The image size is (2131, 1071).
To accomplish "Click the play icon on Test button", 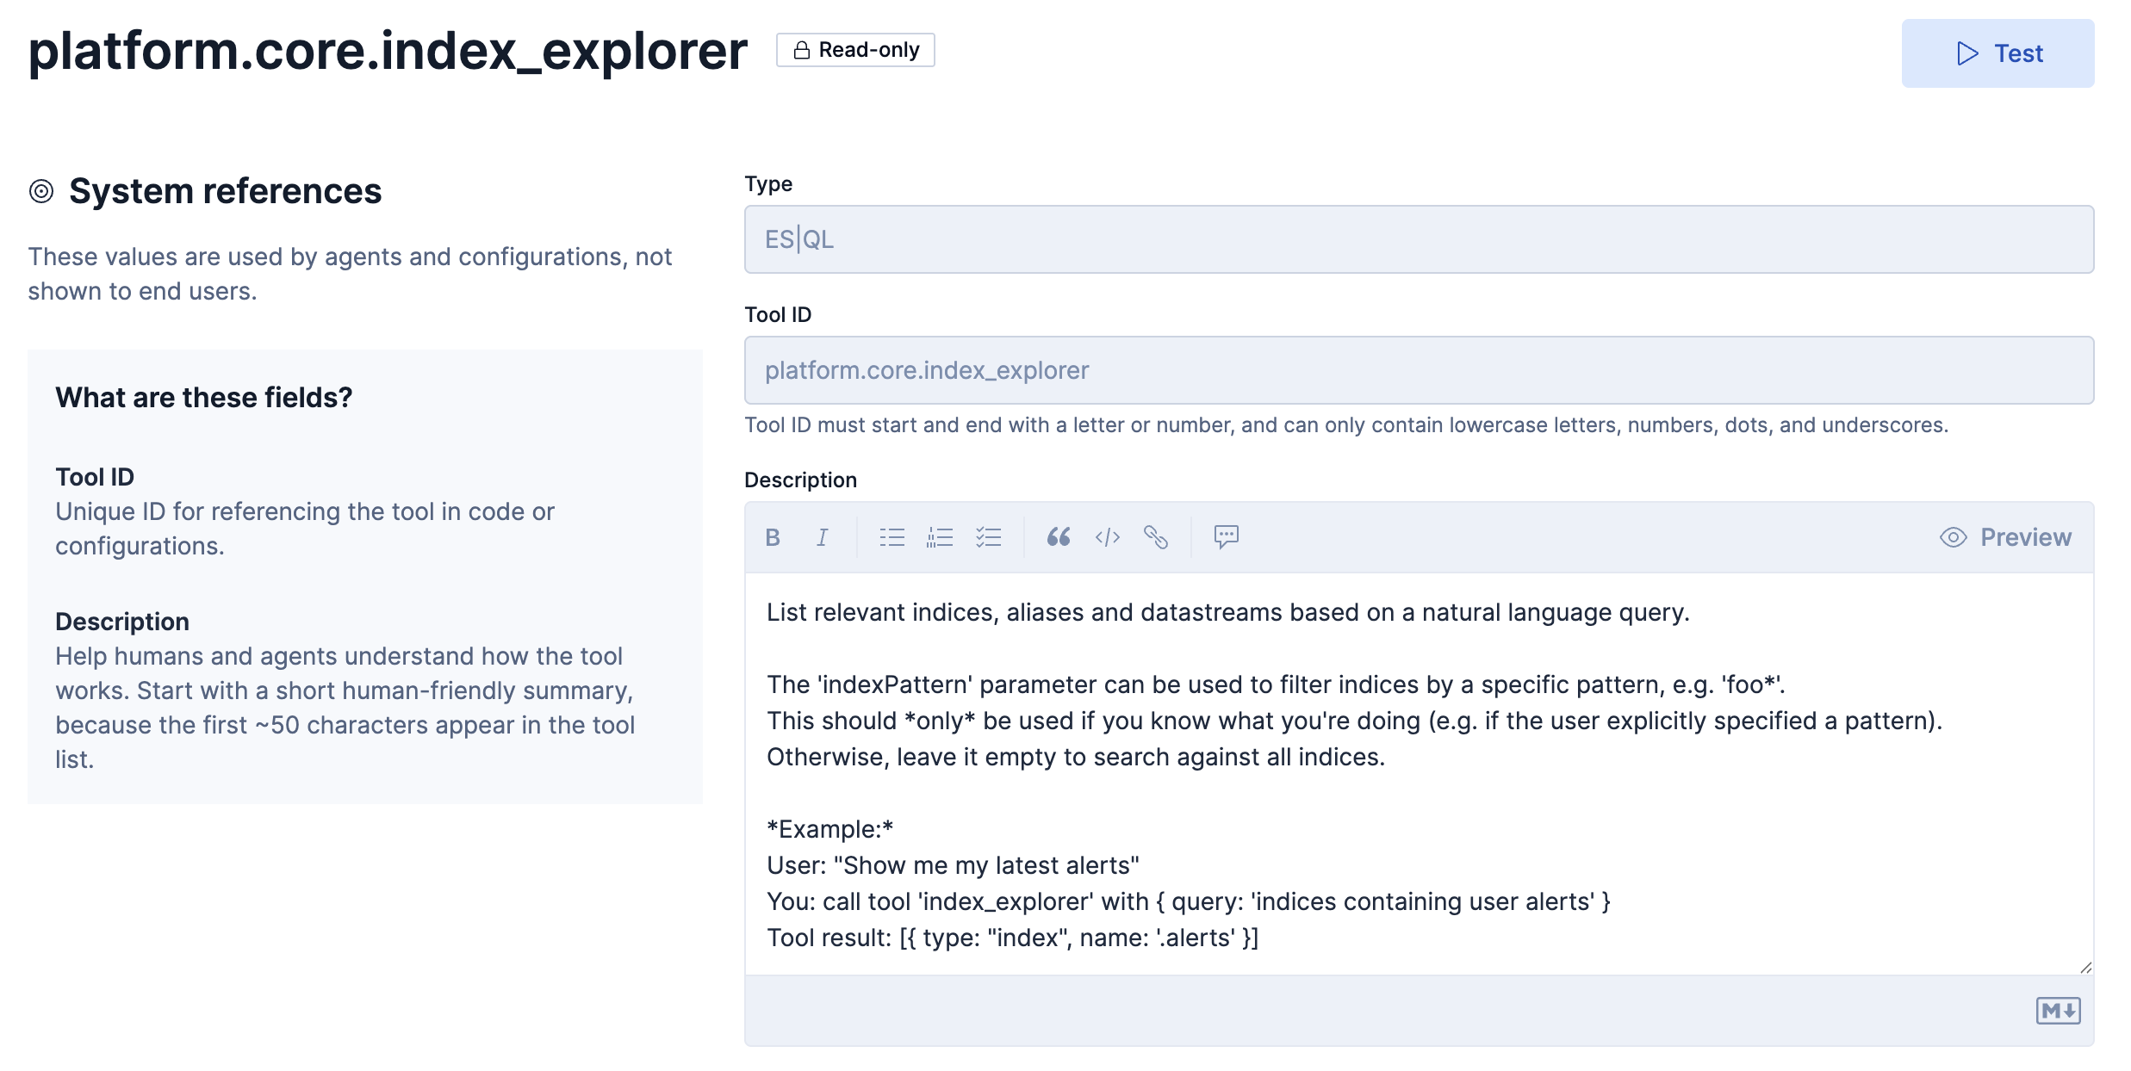I will pyautogui.click(x=1967, y=53).
